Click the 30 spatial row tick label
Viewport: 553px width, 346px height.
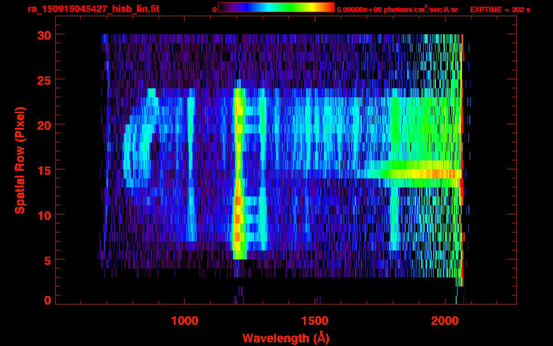pyautogui.click(x=44, y=35)
